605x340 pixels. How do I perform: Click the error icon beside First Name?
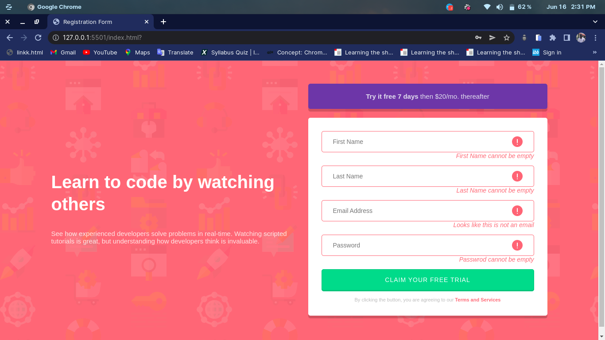pos(517,141)
